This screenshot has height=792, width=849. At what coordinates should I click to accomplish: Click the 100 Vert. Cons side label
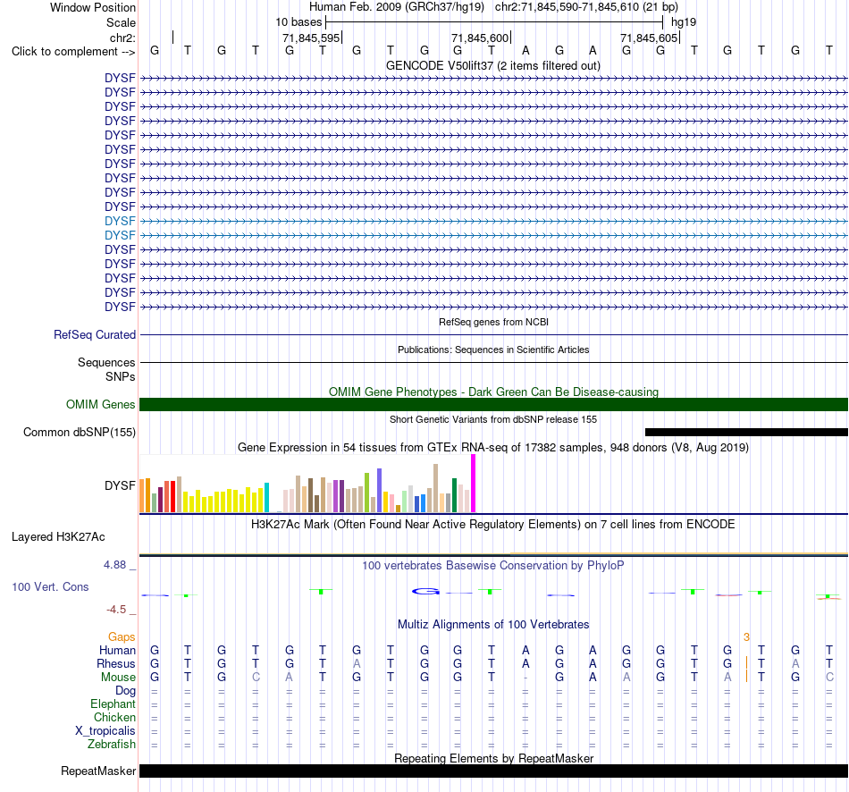pos(50,586)
